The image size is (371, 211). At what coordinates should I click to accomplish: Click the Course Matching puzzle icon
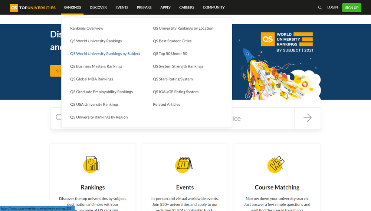(276, 164)
